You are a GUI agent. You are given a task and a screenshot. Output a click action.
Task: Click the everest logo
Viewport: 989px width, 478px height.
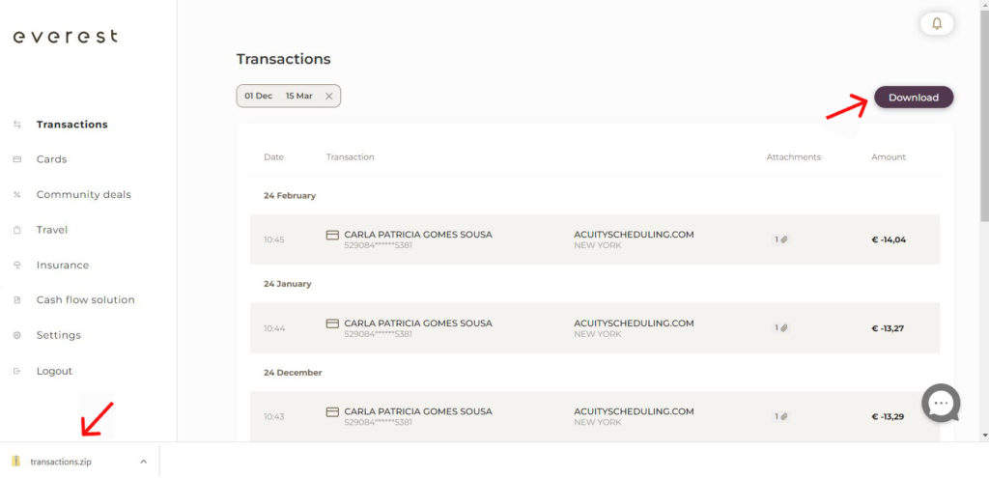tap(65, 37)
